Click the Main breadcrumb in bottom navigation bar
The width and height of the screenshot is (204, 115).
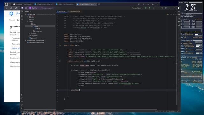(48, 111)
